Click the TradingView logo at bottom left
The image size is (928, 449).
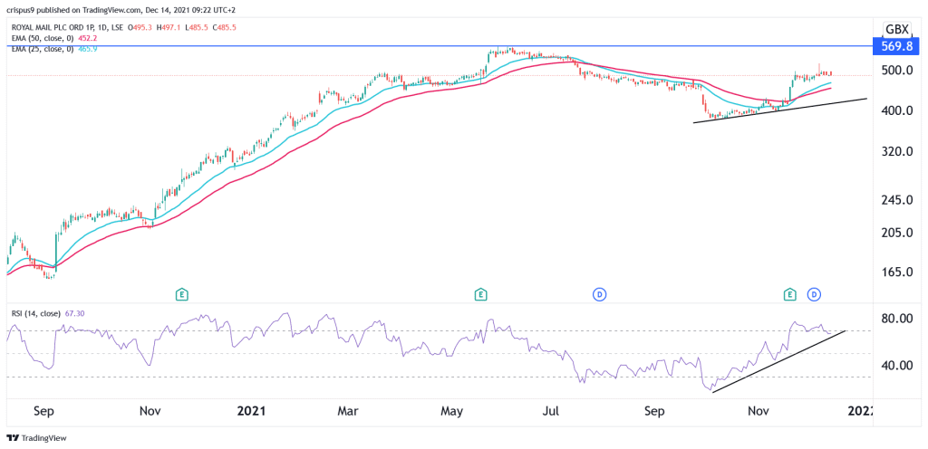[36, 438]
